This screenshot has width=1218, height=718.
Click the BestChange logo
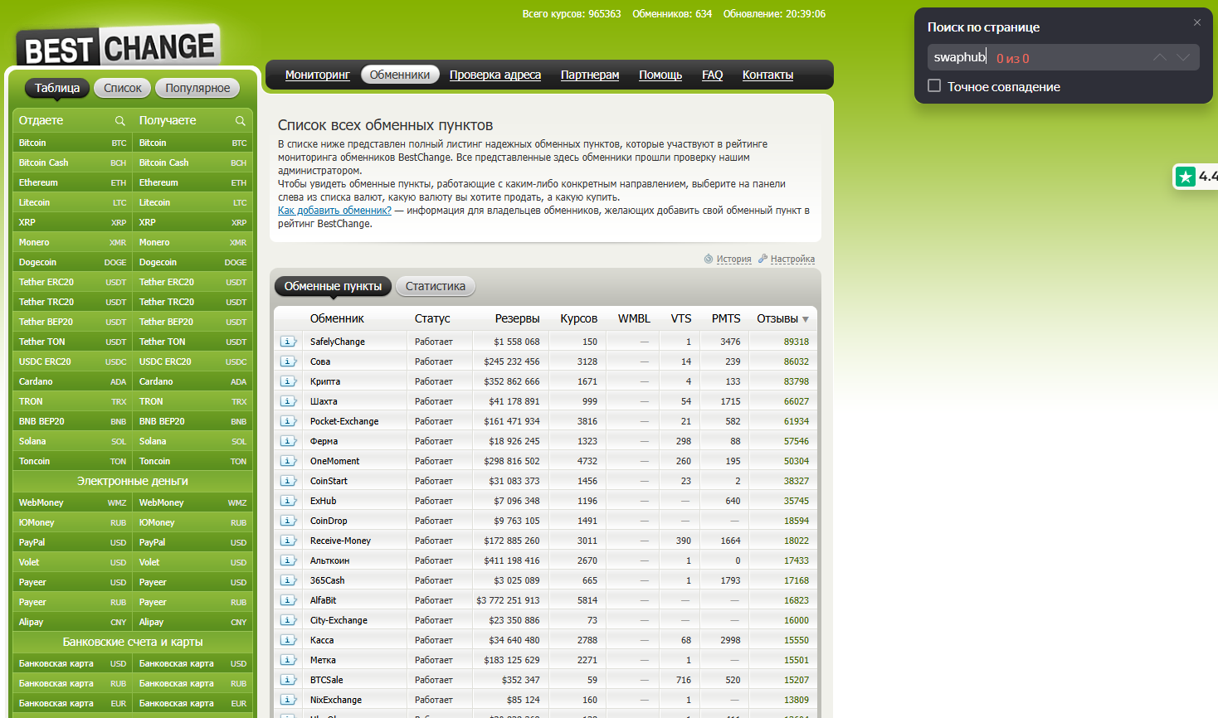point(119,47)
